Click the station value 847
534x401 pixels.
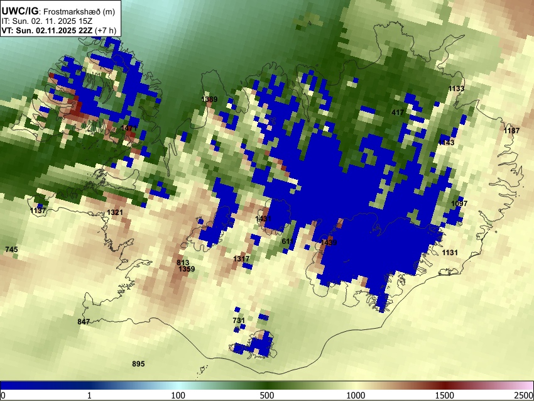coord(84,322)
